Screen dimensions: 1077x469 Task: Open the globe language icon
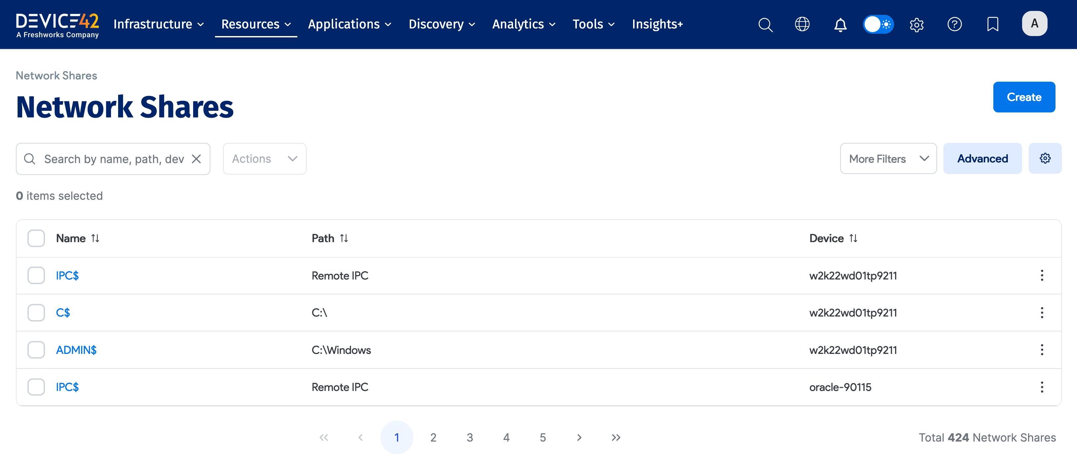tap(802, 24)
